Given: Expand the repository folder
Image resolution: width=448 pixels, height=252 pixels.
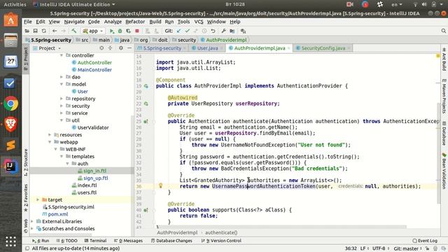Looking at the screenshot, I should (x=62, y=99).
